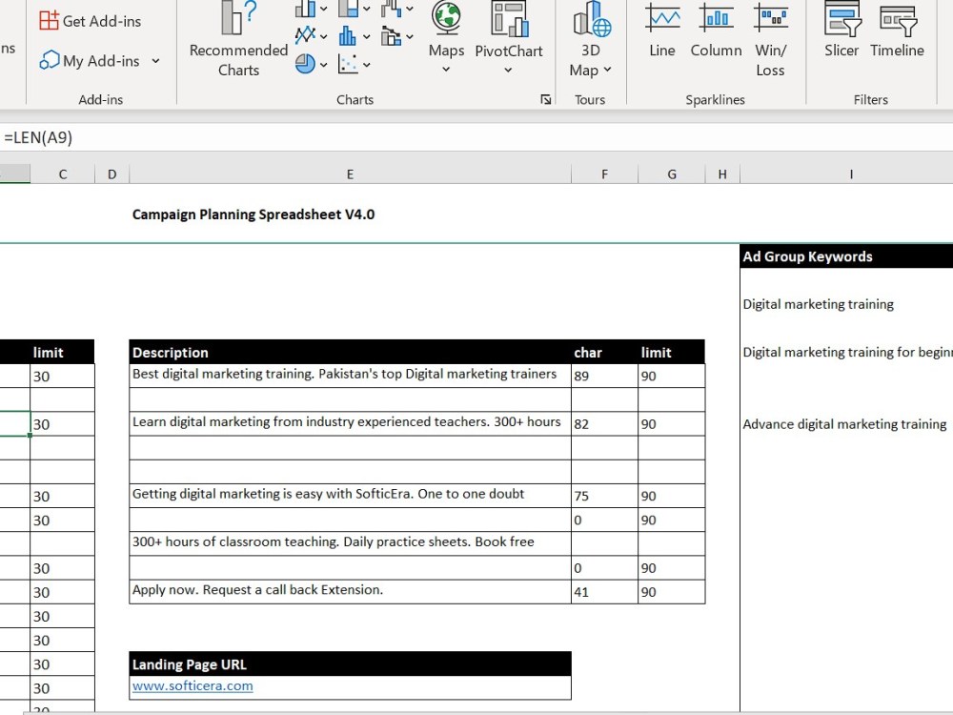Expand pie chart dropdown arrow
Image resolution: width=953 pixels, height=715 pixels.
[323, 64]
